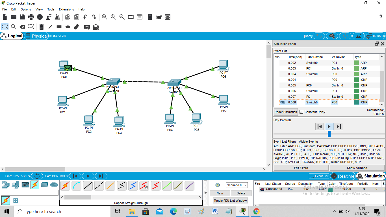
Task: Choose the Select tool
Action: pos(5,27)
